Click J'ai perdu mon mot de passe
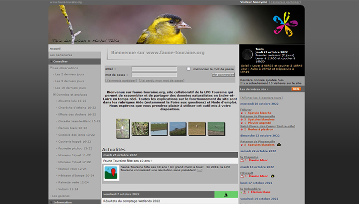The width and height of the screenshot is (359, 204). (162, 81)
